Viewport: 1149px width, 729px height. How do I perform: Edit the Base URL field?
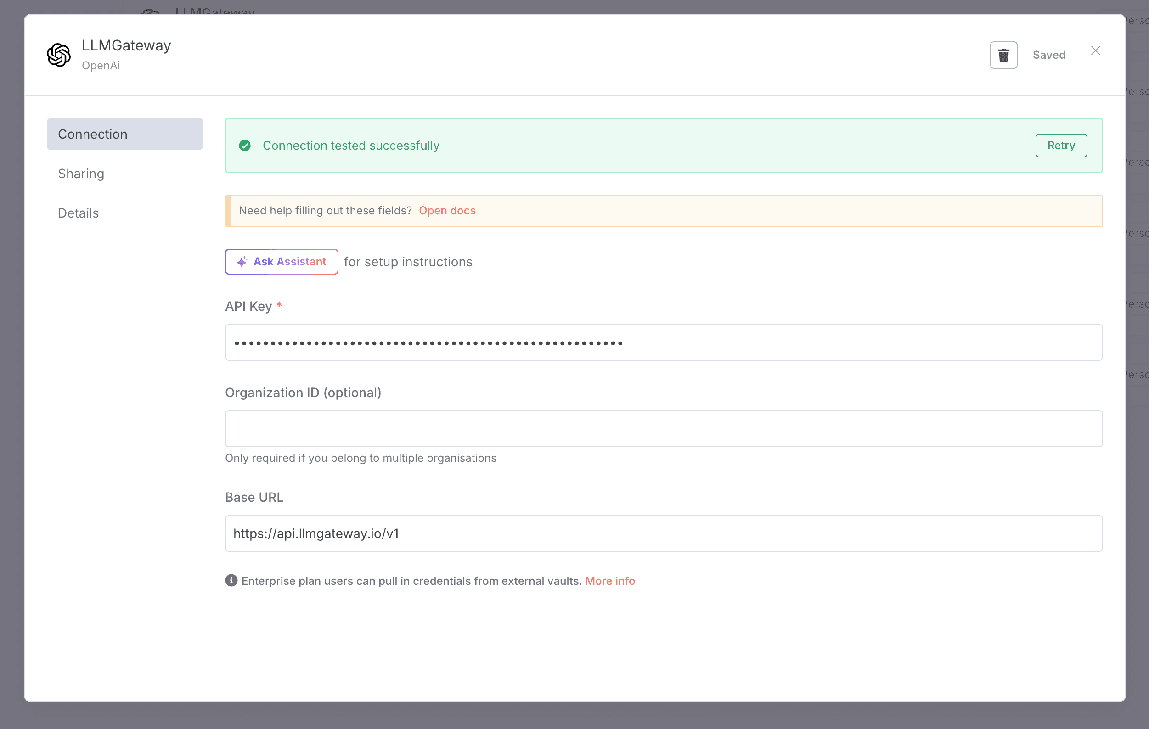coord(663,533)
